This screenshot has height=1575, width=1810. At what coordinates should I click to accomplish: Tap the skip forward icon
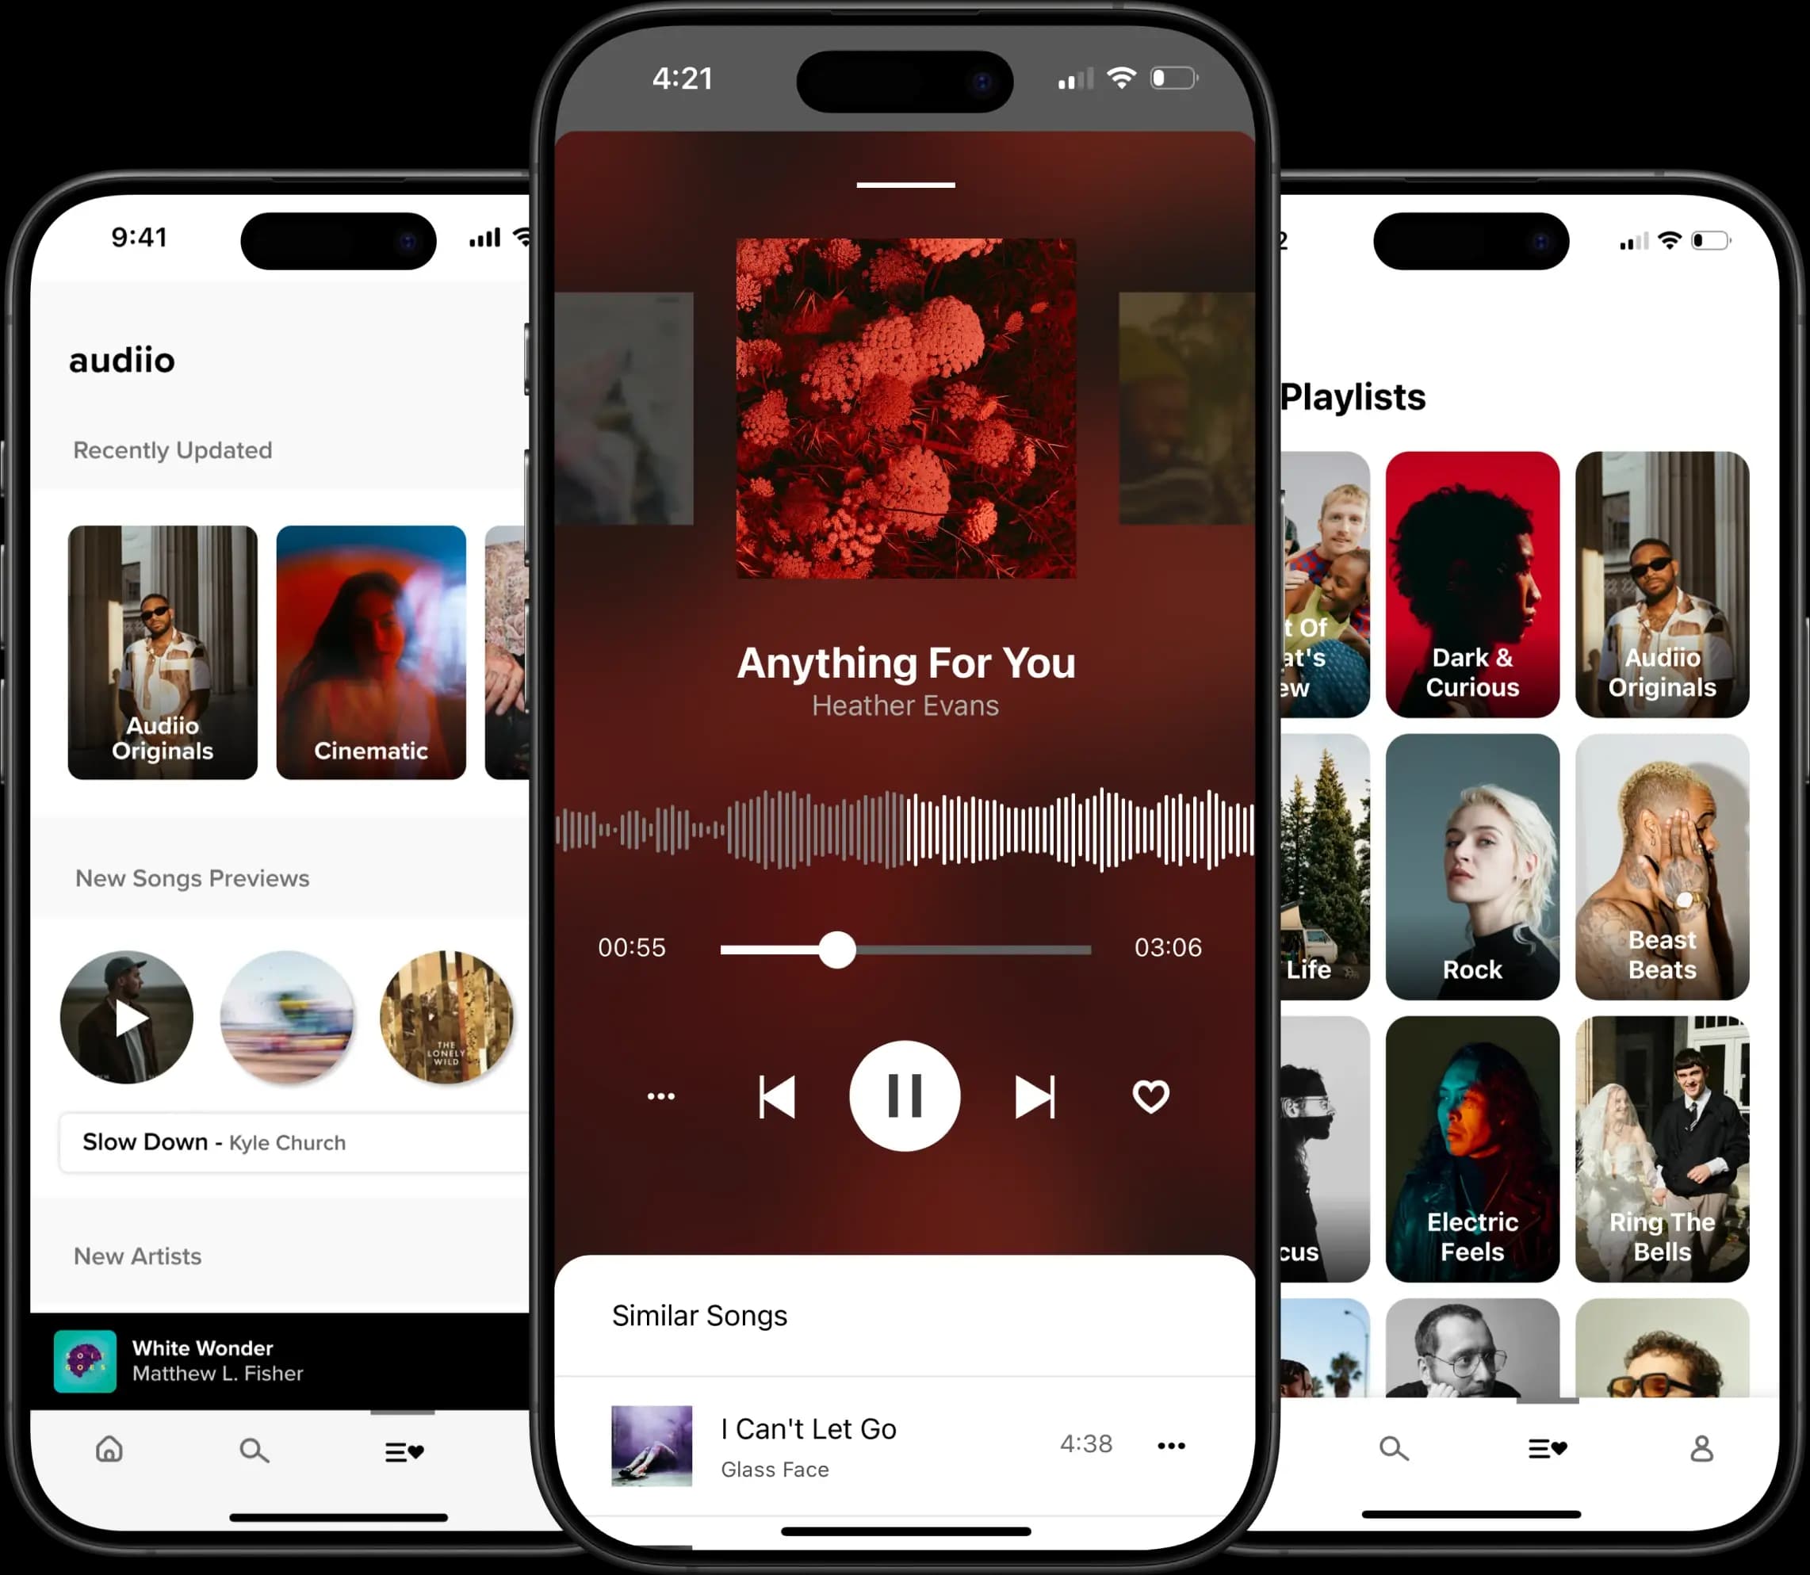tap(1036, 1097)
